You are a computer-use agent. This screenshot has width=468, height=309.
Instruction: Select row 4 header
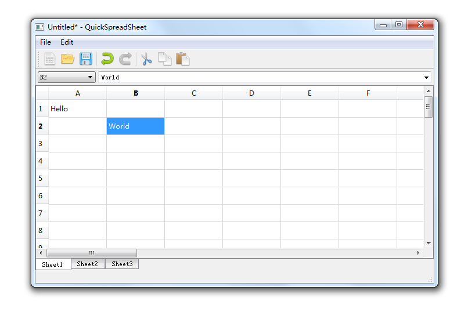pyautogui.click(x=42, y=161)
